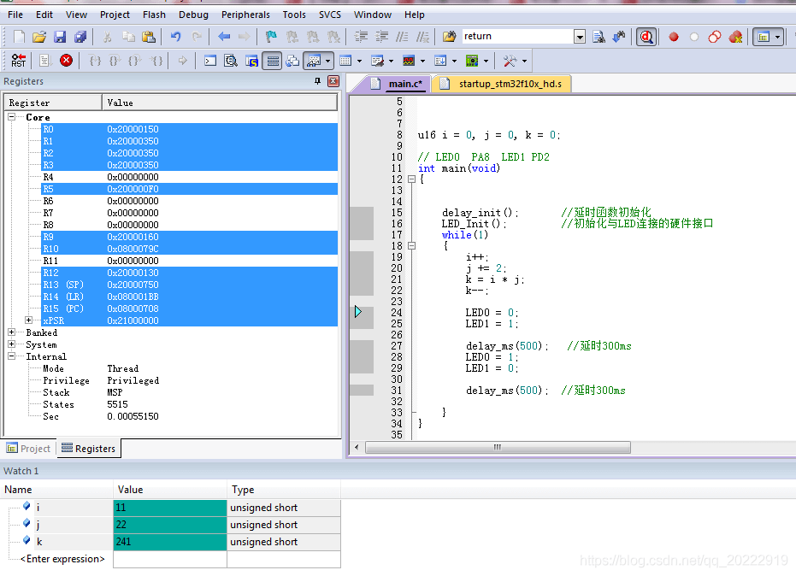Click the Type column header in Watch 1
This screenshot has height=576, width=796.
click(283, 490)
